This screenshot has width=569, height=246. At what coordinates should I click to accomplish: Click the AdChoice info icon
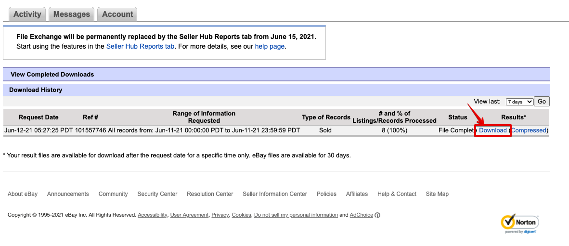coord(377,215)
